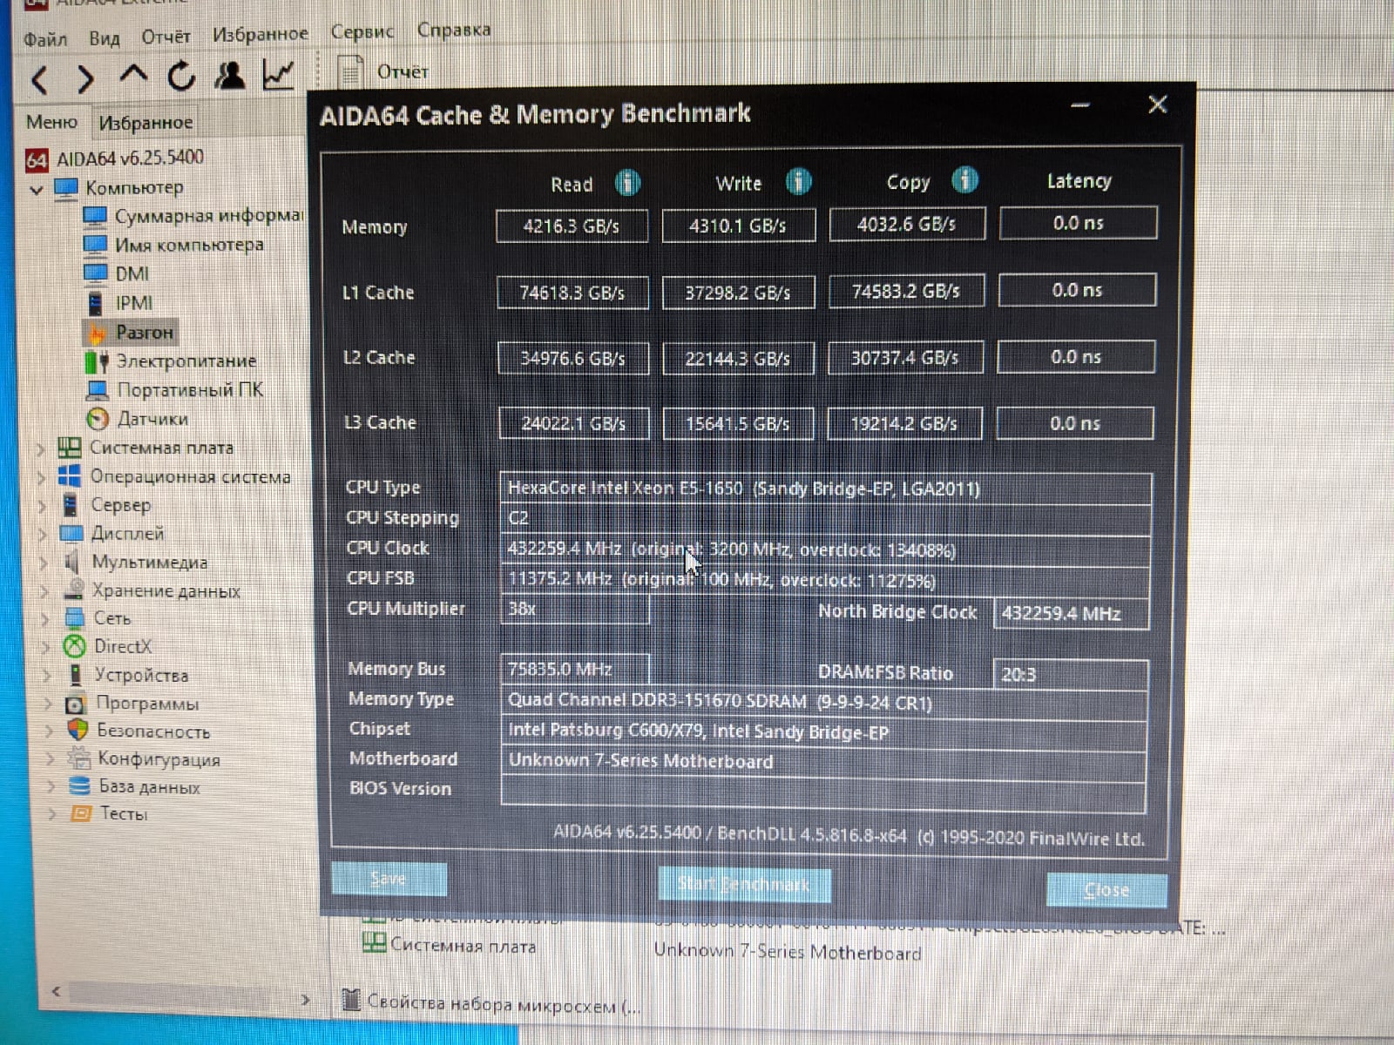The height and width of the screenshot is (1045, 1394).
Task: Click the Безопасность shield icon
Action: click(x=78, y=730)
